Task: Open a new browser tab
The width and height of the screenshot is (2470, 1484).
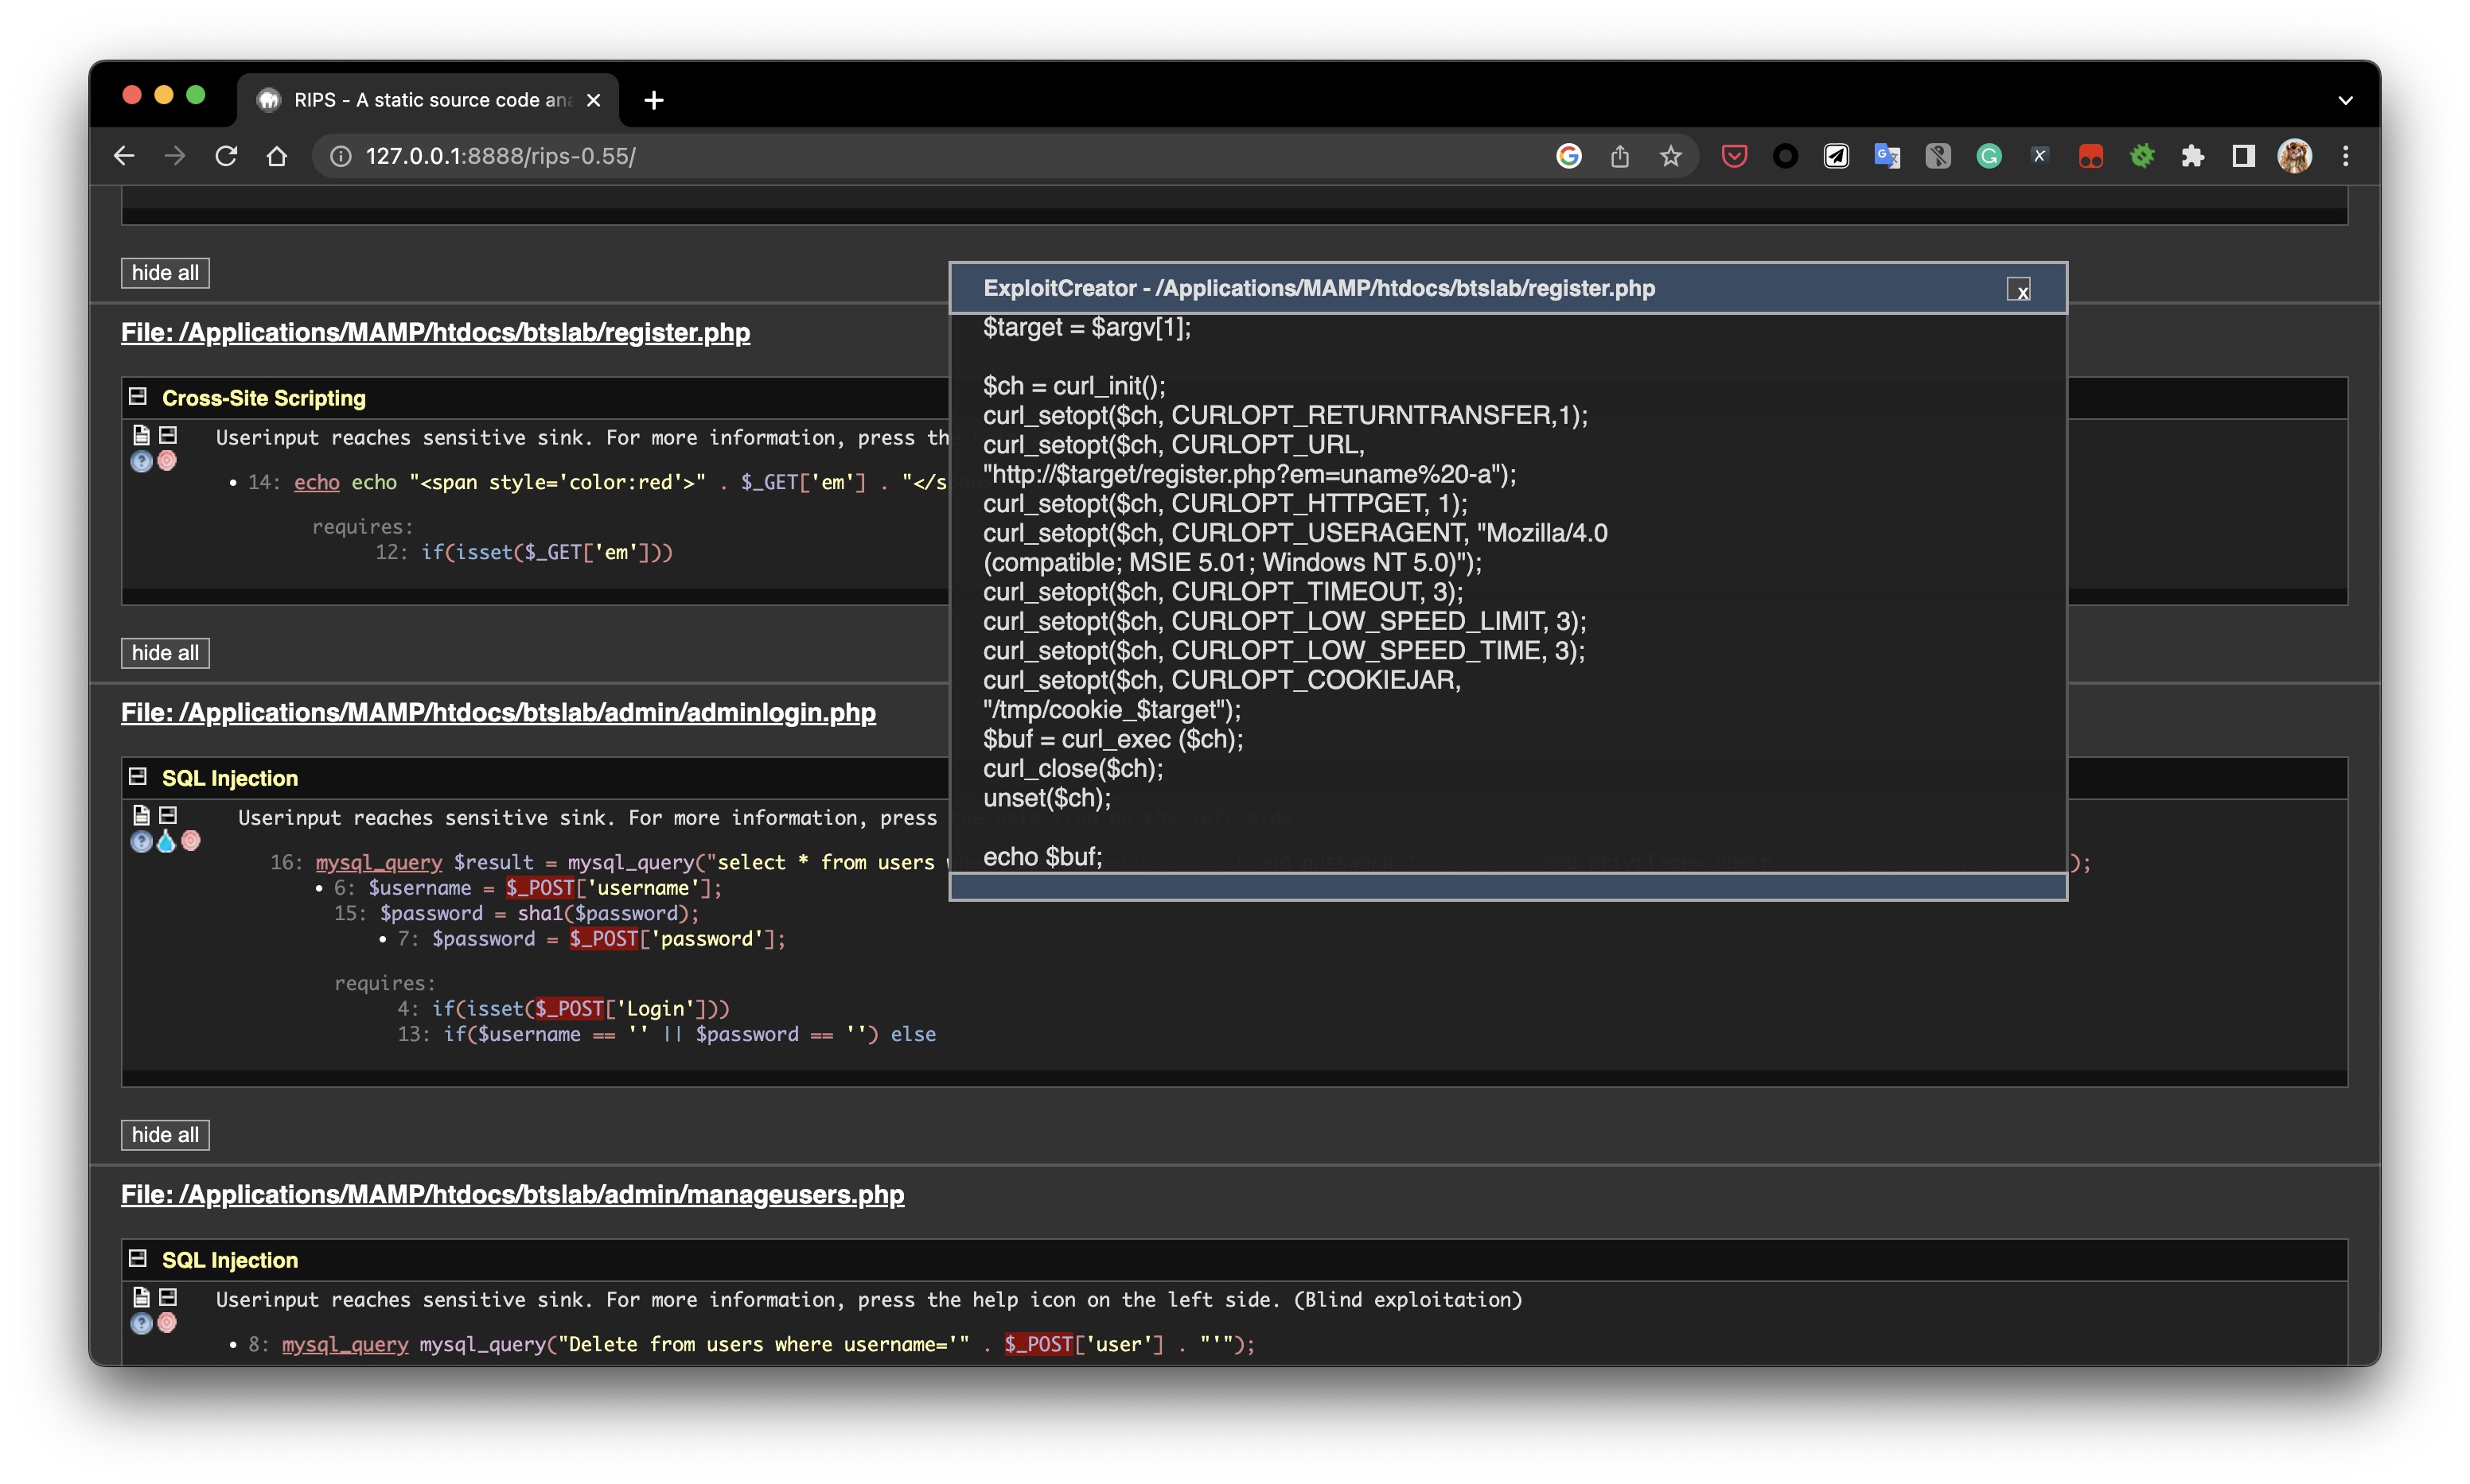Action: pos(653,100)
